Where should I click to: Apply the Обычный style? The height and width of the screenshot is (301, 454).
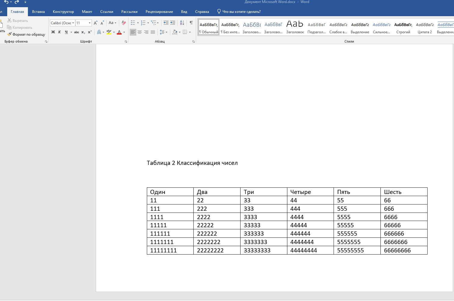pyautogui.click(x=209, y=27)
